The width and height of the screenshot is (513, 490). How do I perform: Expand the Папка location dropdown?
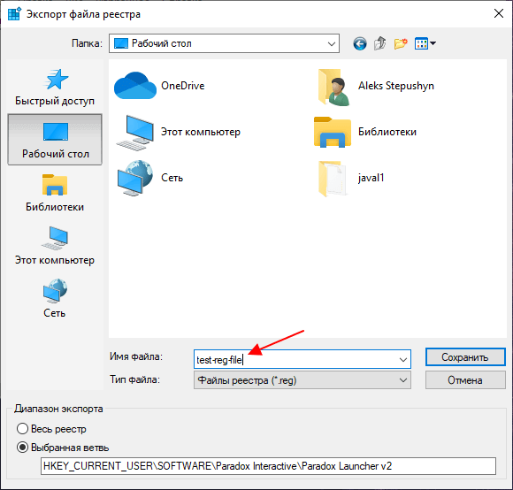[x=332, y=43]
